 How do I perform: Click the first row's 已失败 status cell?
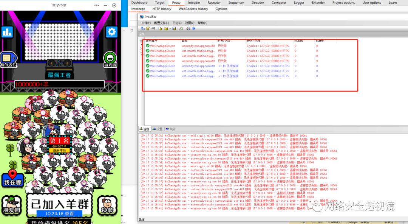[222, 46]
